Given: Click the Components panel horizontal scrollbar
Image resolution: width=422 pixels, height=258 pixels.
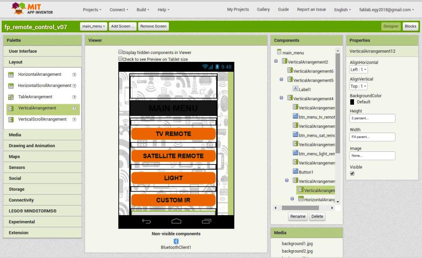Looking at the screenshot, I should [x=300, y=208].
